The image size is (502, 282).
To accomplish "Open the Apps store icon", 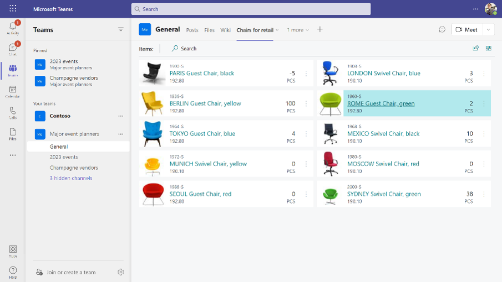I will [13, 251].
